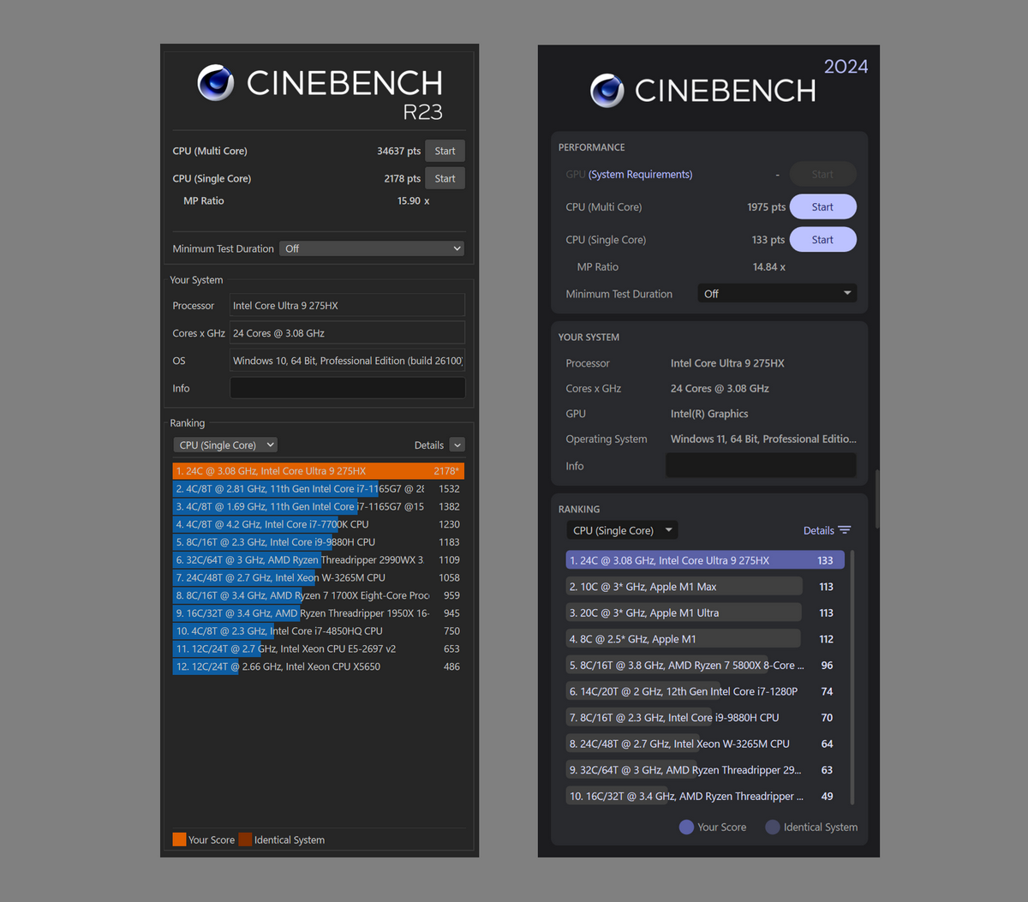Click the Cinebench 2024 logo sphere icon

click(x=607, y=90)
